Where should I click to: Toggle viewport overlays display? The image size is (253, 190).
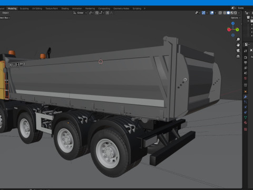212,13
